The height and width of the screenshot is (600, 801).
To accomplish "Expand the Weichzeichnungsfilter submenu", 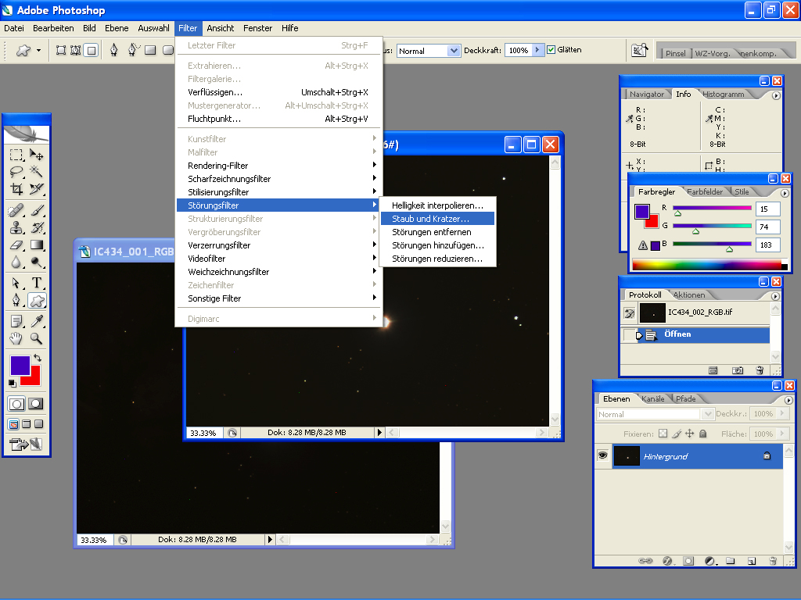I will (278, 272).
